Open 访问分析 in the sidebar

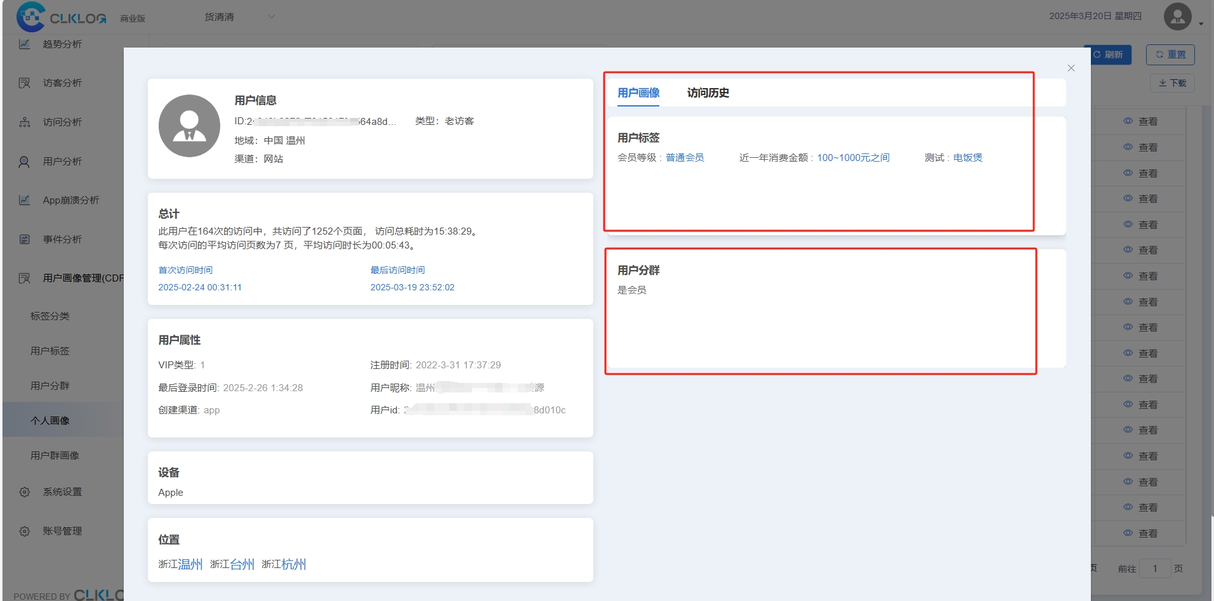coord(62,122)
